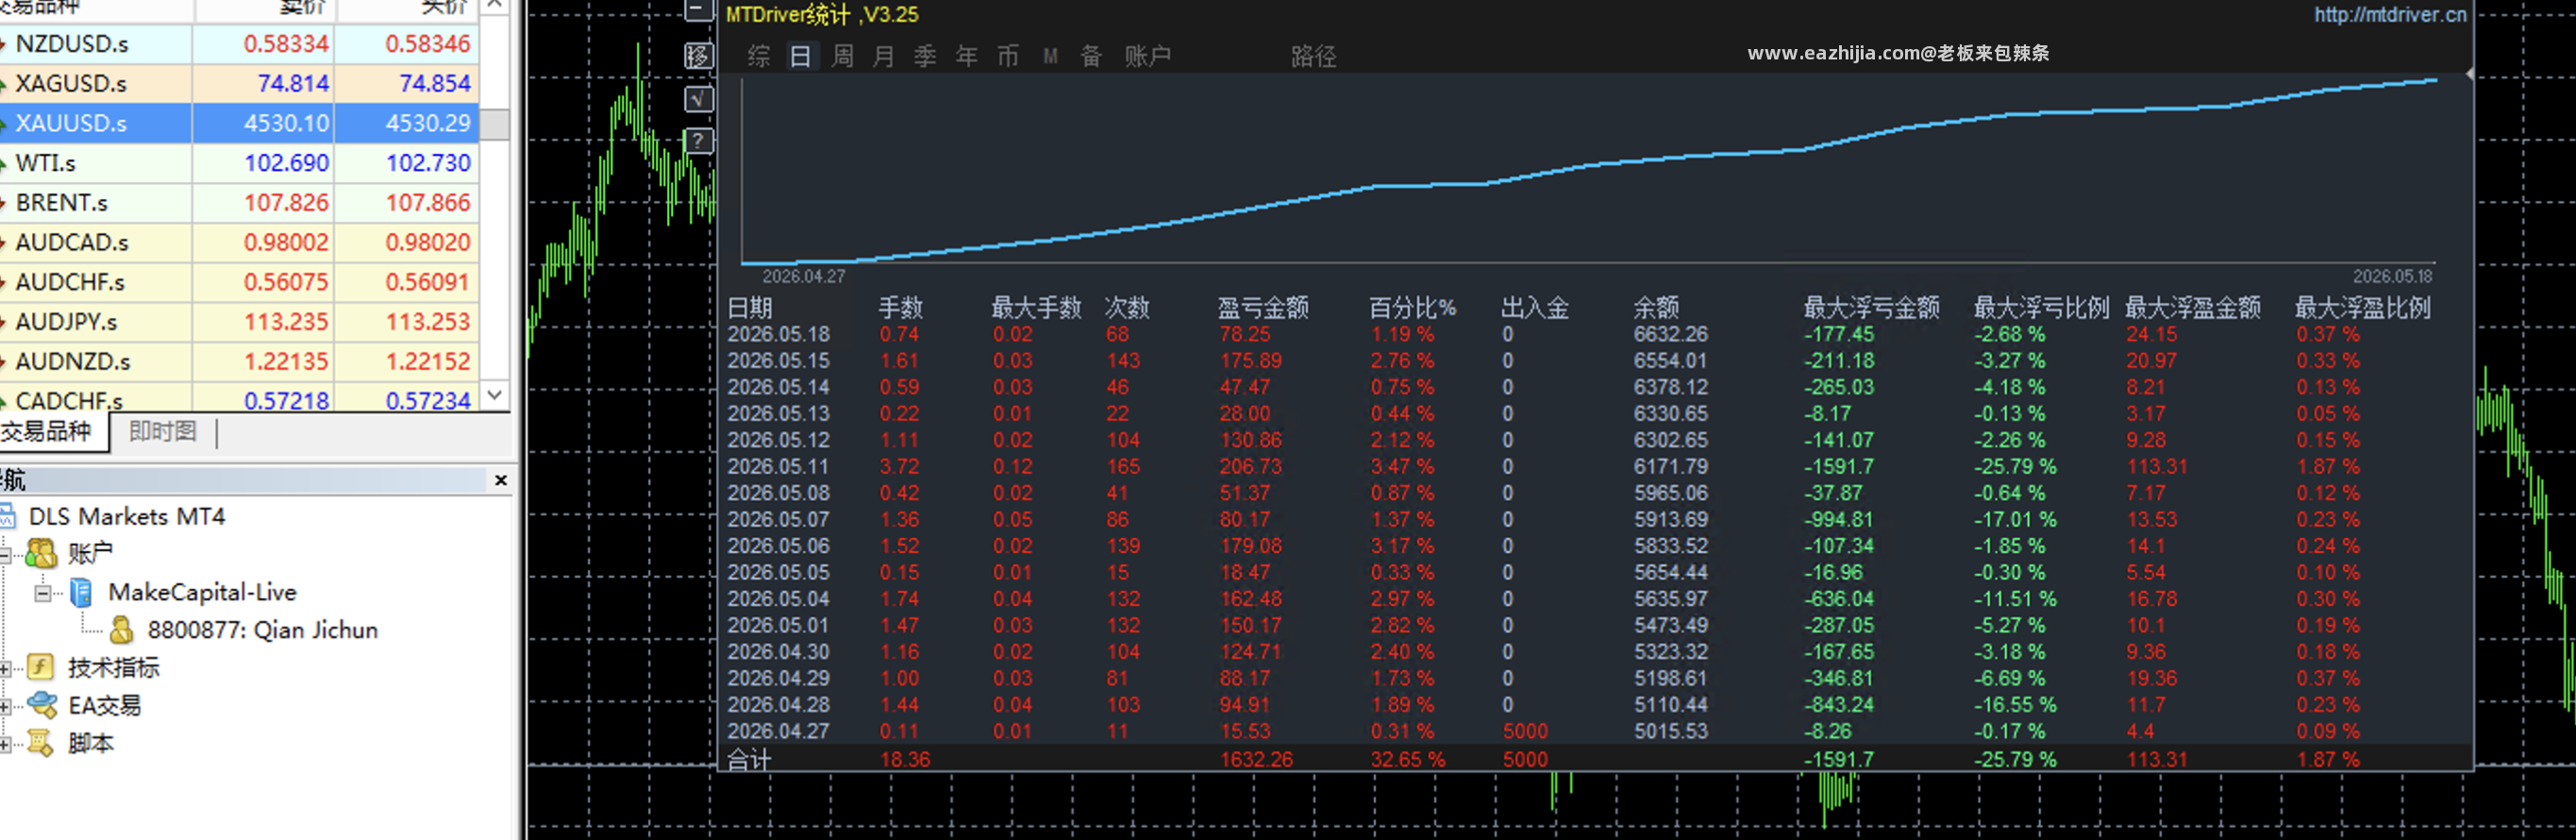The image size is (2576, 840).
Task: Expand the 脚本 tree node
Action: (x=5, y=744)
